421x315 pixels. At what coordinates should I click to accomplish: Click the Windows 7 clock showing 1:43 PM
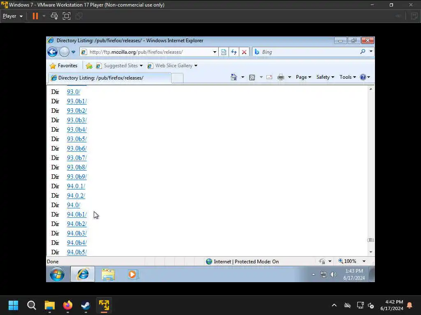(354, 274)
